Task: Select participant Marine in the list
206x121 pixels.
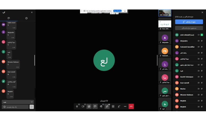Action: (x=189, y=89)
